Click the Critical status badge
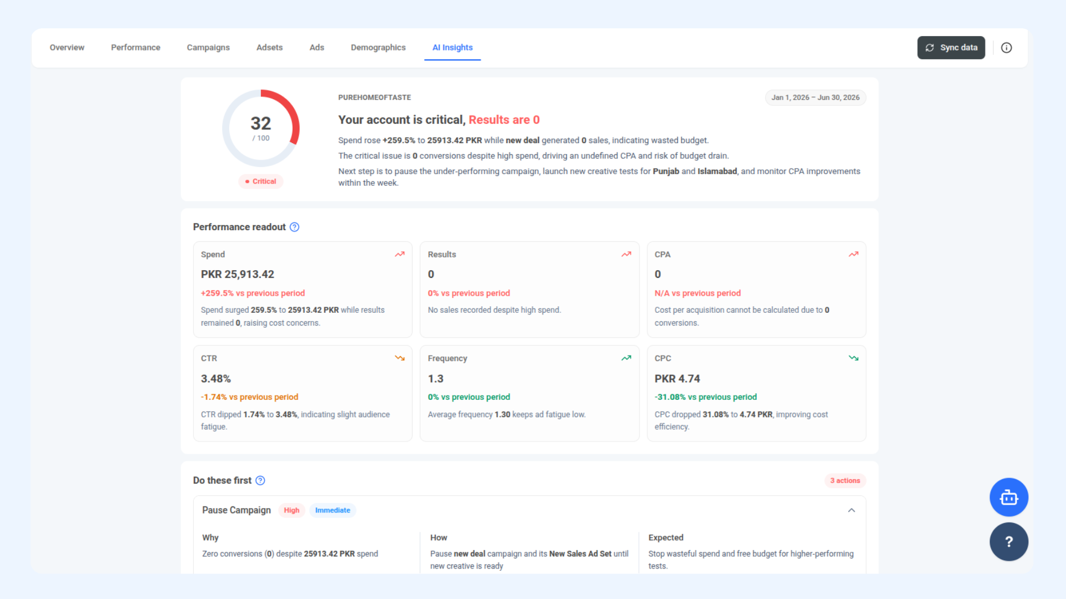 [x=261, y=181]
